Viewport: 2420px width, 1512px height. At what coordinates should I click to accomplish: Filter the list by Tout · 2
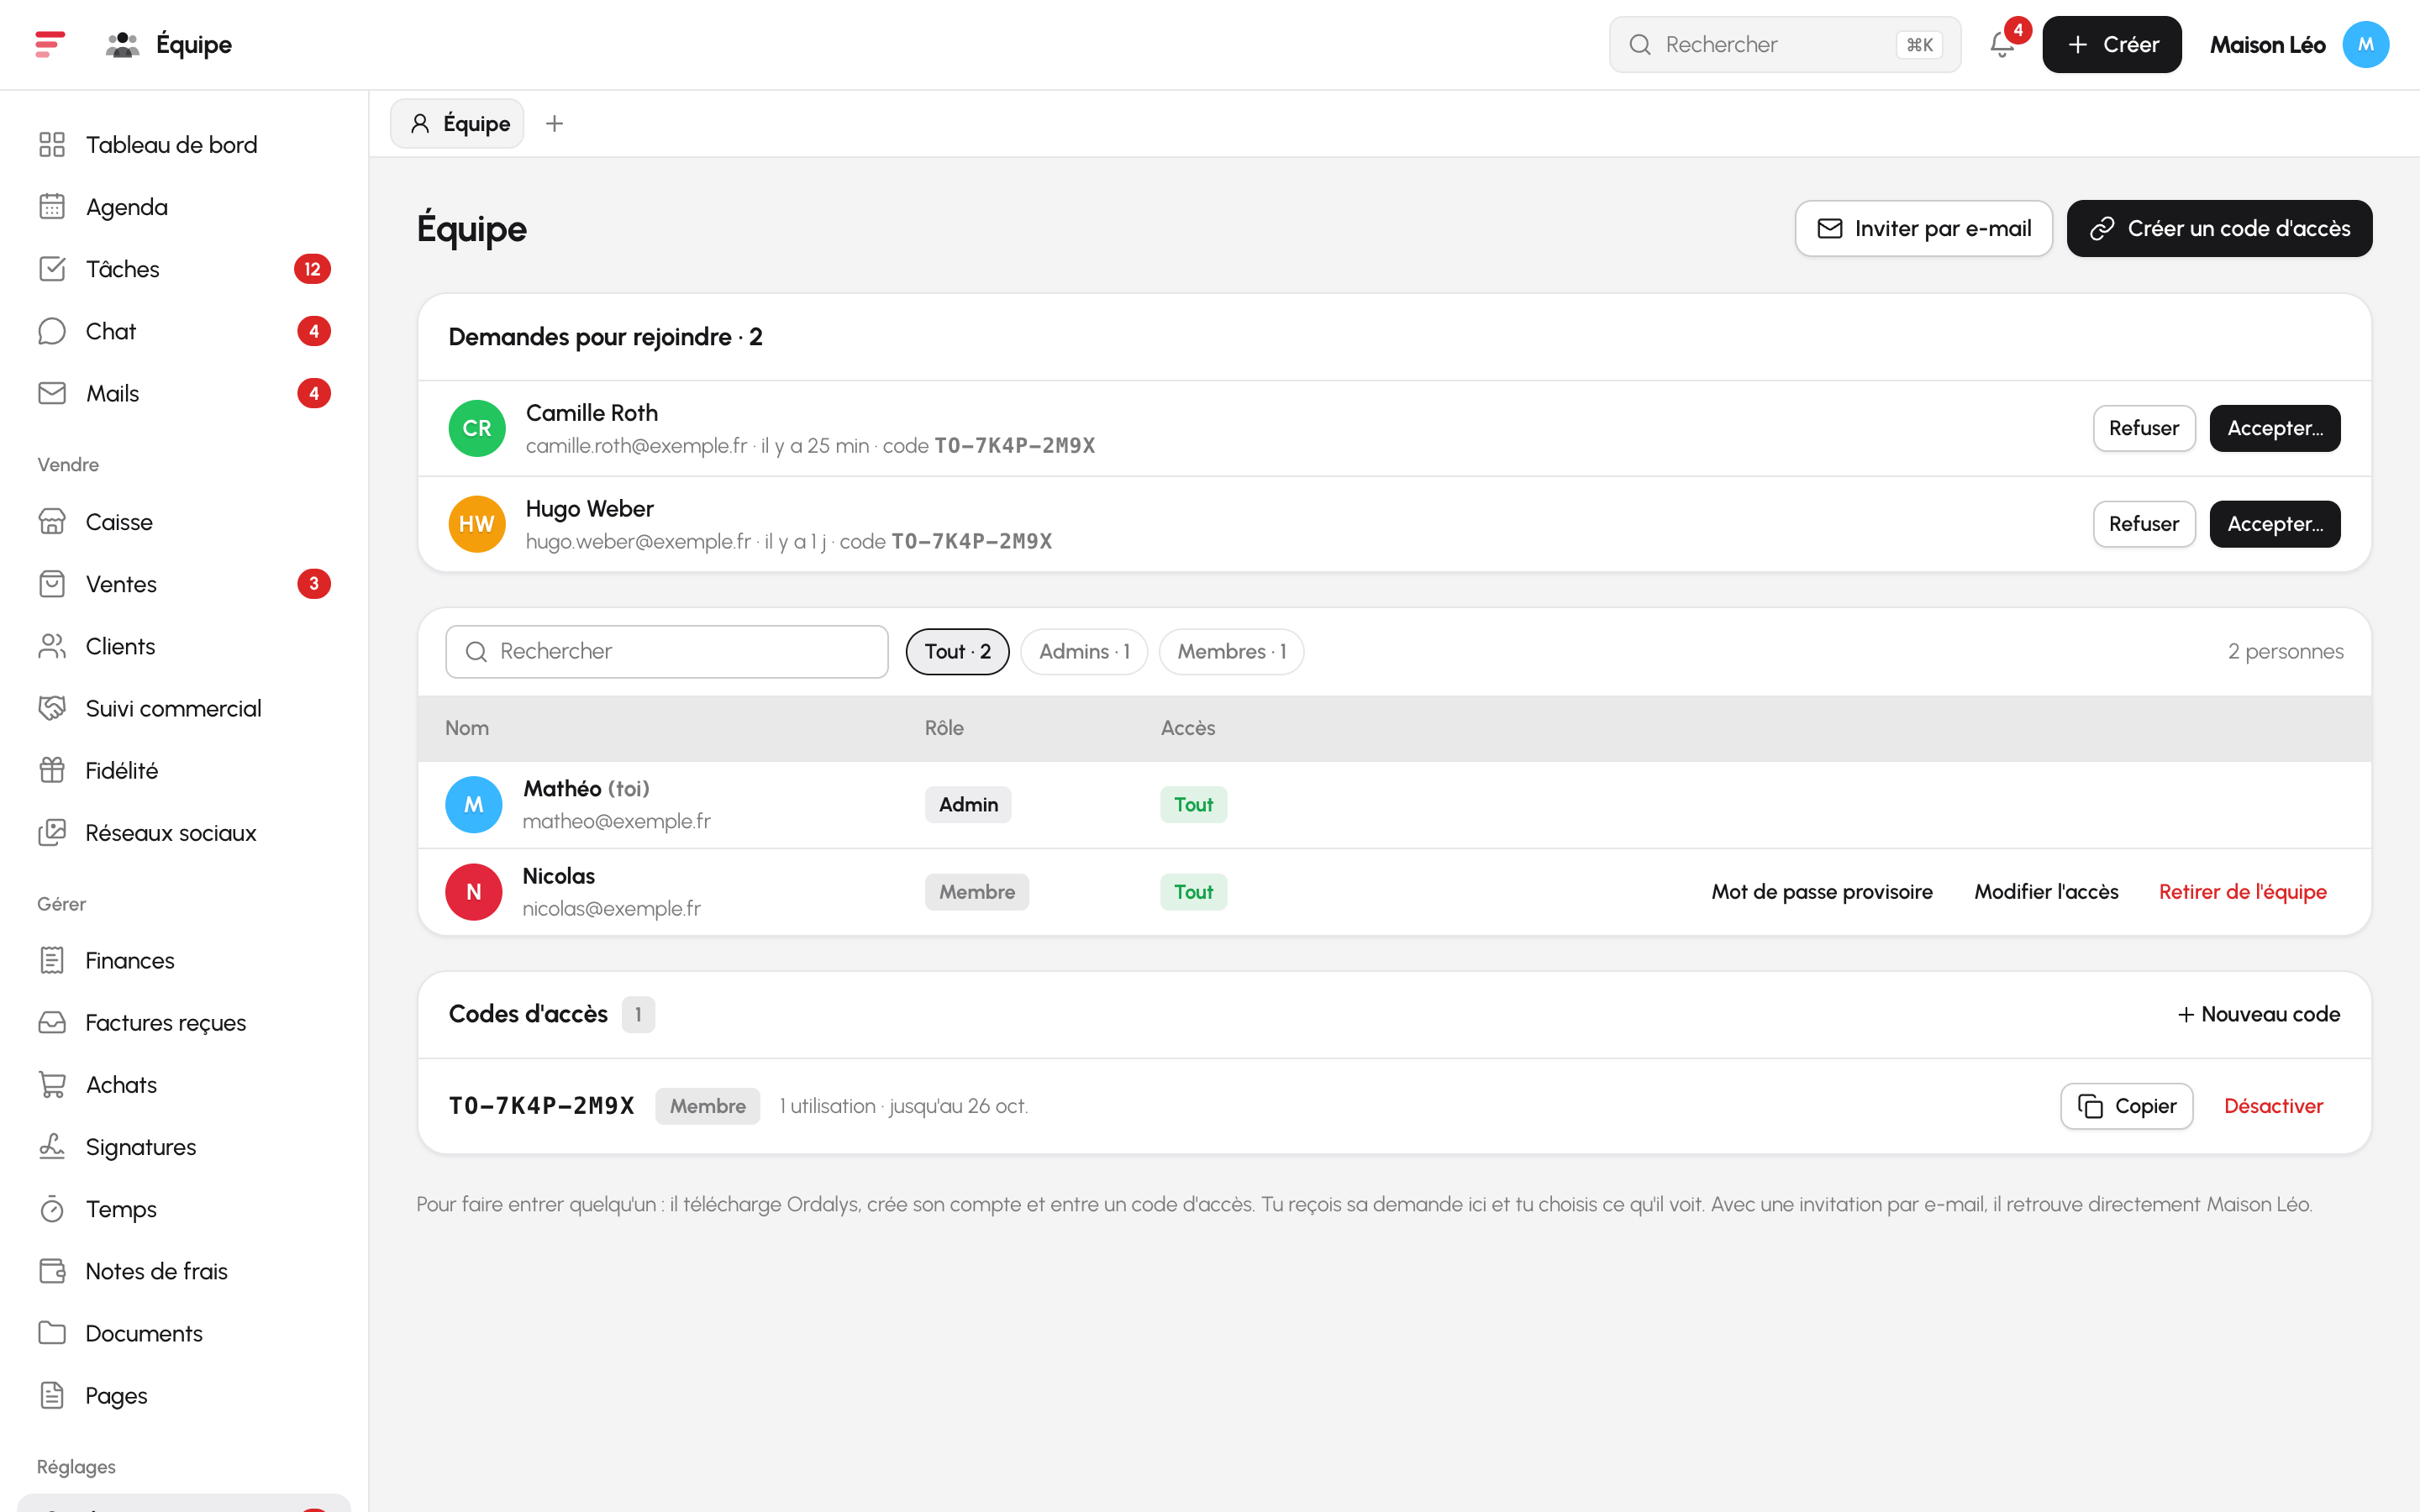point(957,651)
